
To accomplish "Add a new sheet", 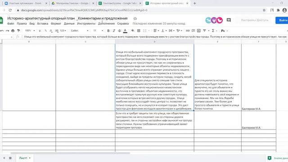I will click(x=4, y=158).
